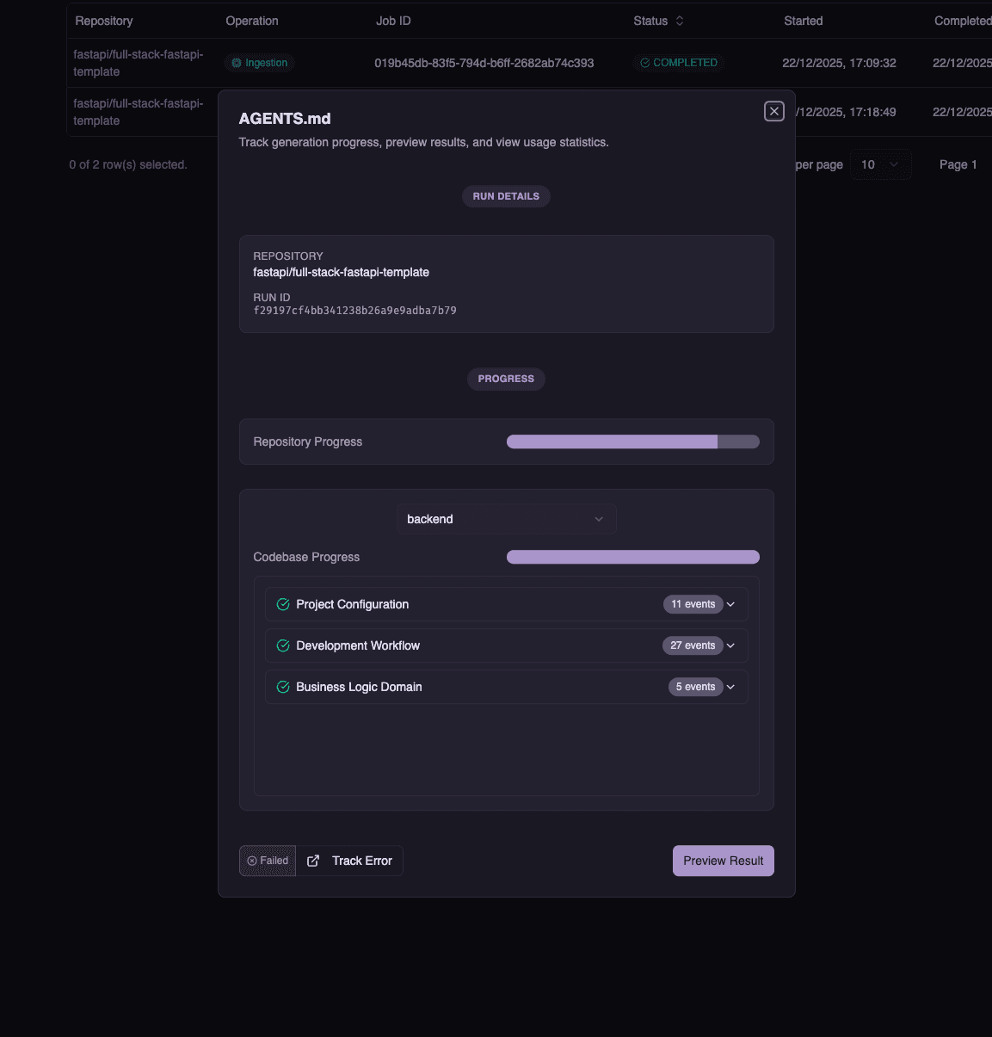This screenshot has height=1037, width=992.
Task: Click the Business Logic Domain check icon
Action: coord(283,687)
